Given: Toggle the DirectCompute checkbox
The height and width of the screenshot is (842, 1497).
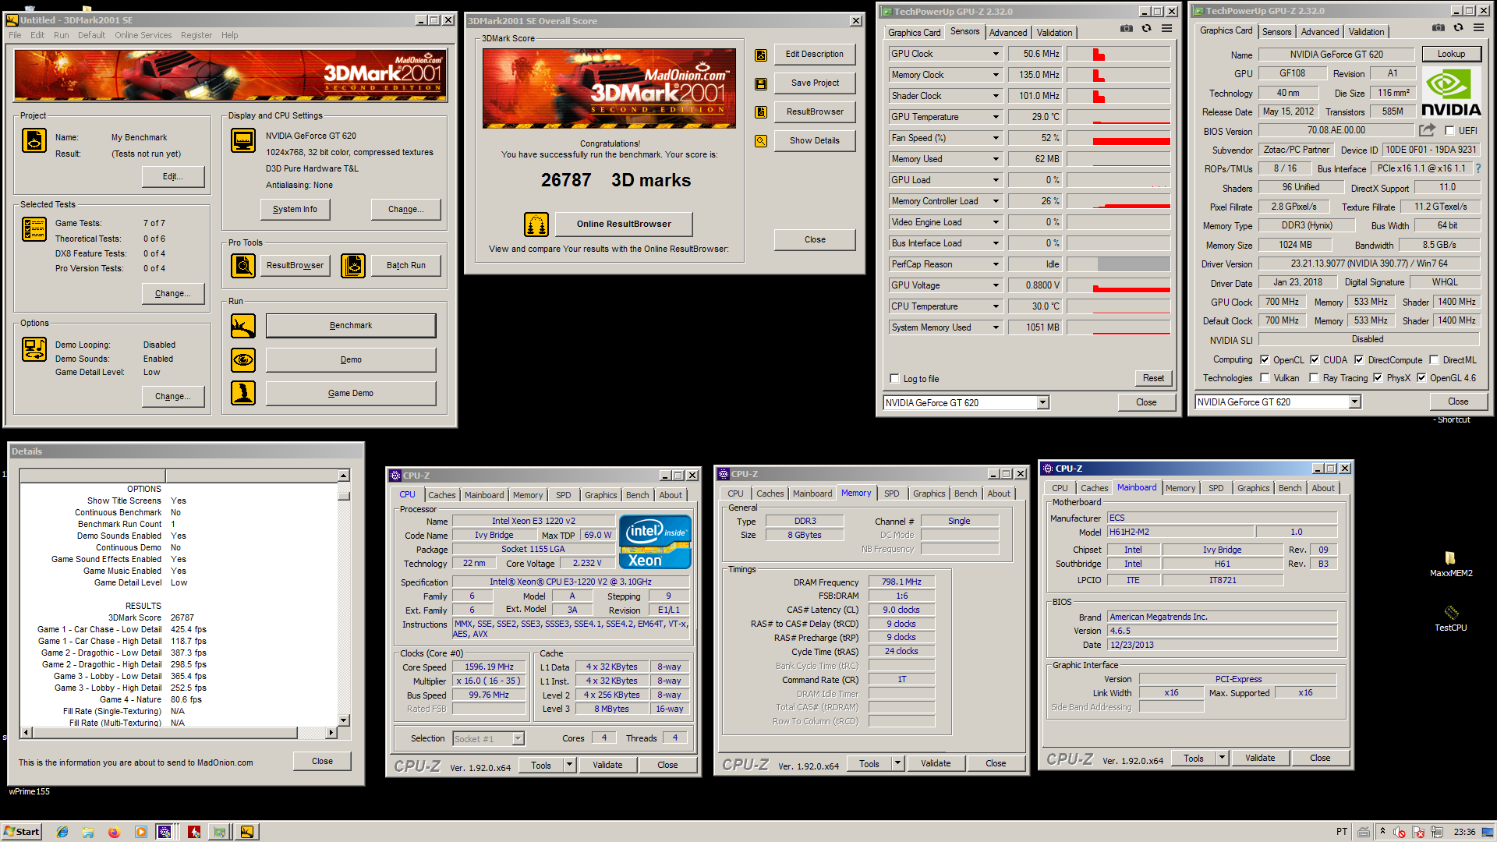Looking at the screenshot, I should pyautogui.click(x=1359, y=360).
